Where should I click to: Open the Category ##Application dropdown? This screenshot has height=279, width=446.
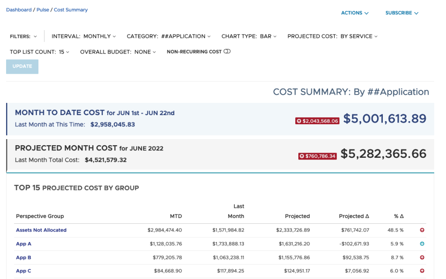169,36
